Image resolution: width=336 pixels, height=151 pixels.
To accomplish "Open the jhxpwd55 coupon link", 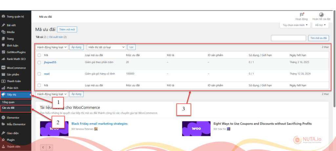I will [50, 62].
